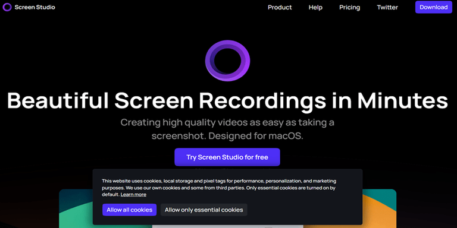Click the demo preview thumbnail behind cookie banner

coord(227,209)
